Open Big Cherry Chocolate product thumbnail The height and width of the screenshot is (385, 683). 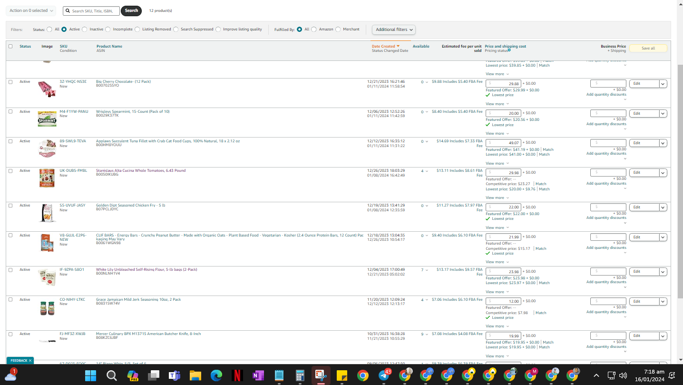click(47, 89)
